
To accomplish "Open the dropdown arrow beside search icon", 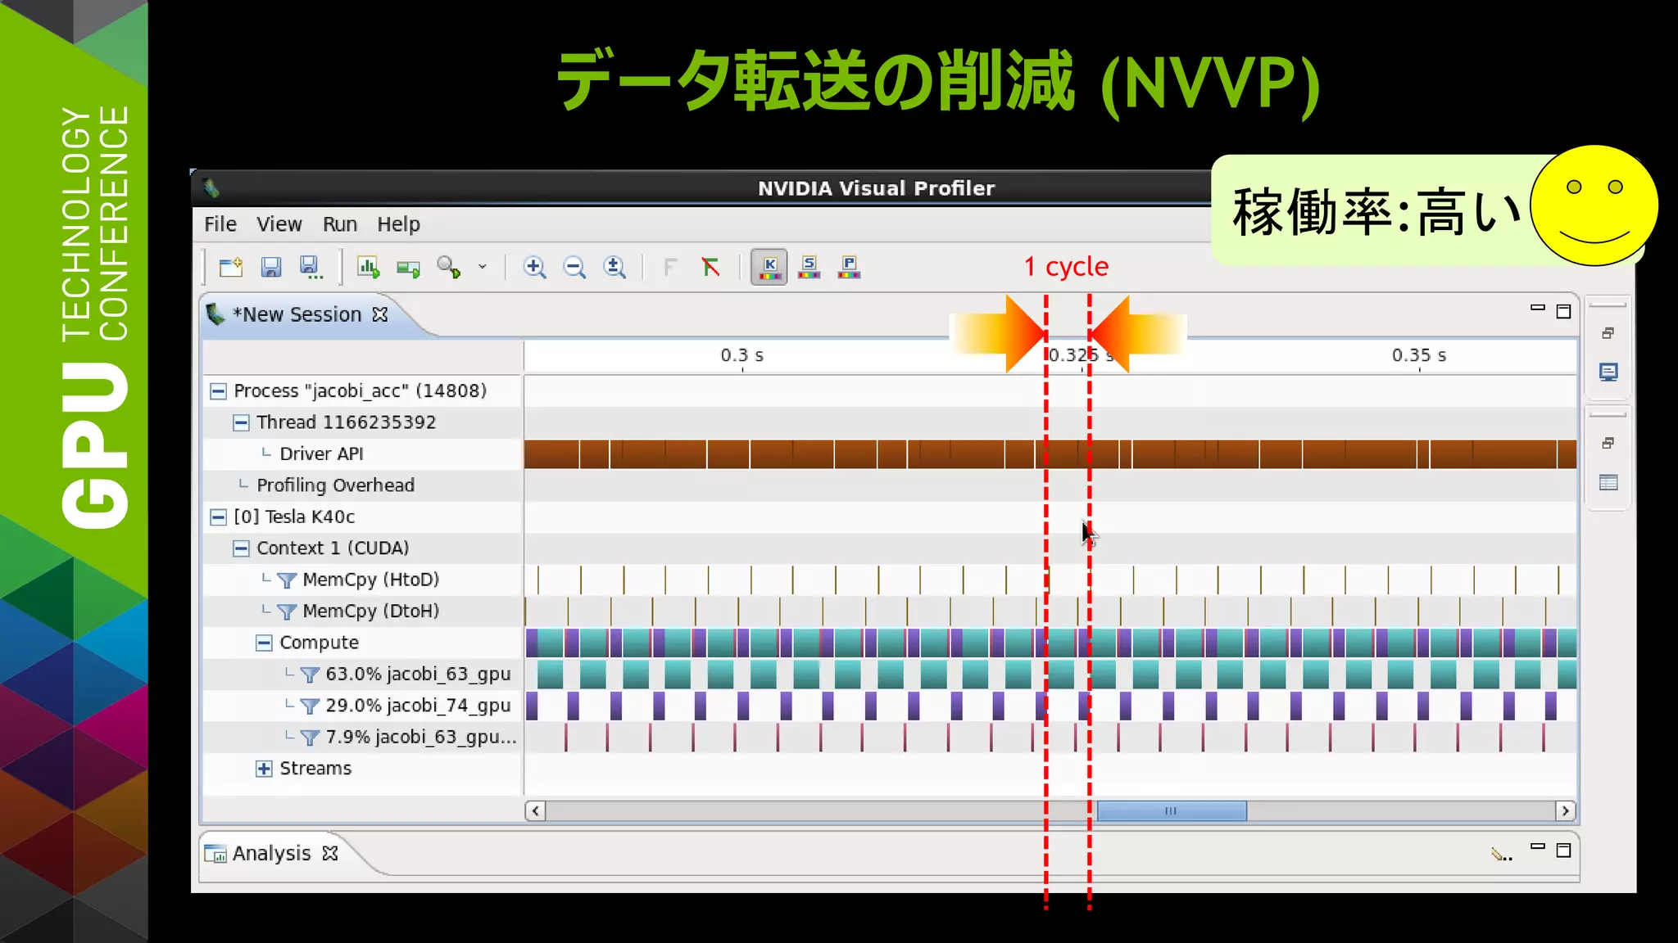I will click(x=483, y=267).
